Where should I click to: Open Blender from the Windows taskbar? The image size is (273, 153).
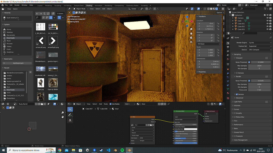coord(129,150)
